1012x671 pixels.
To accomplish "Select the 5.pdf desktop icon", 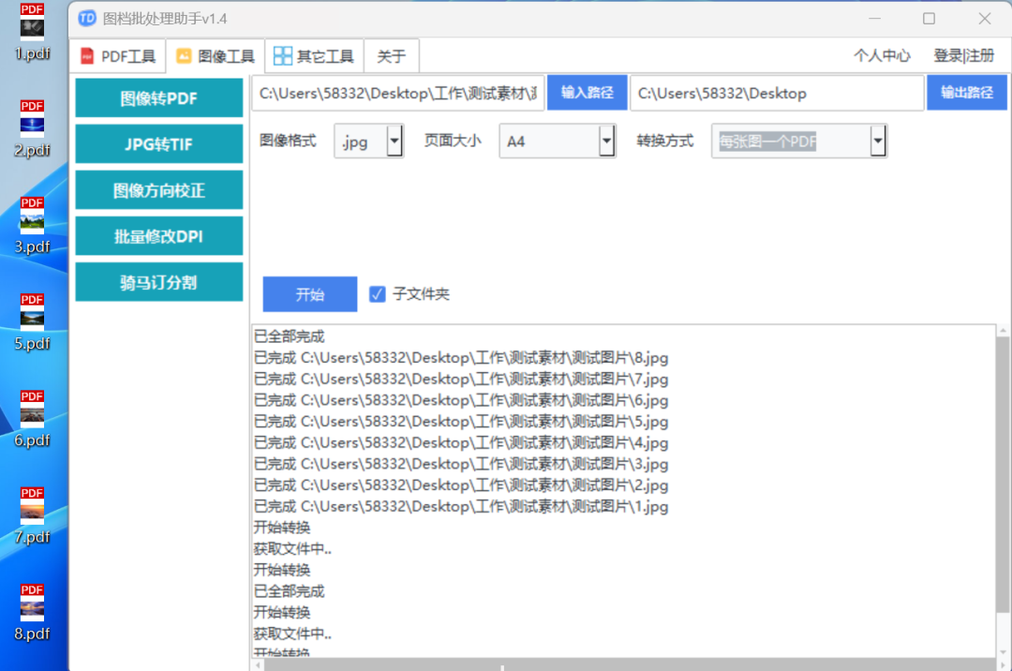I will click(32, 322).
